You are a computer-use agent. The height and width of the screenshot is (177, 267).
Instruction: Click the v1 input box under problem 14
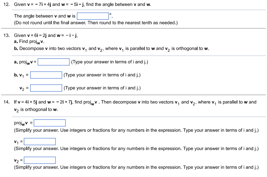[x=40, y=141]
